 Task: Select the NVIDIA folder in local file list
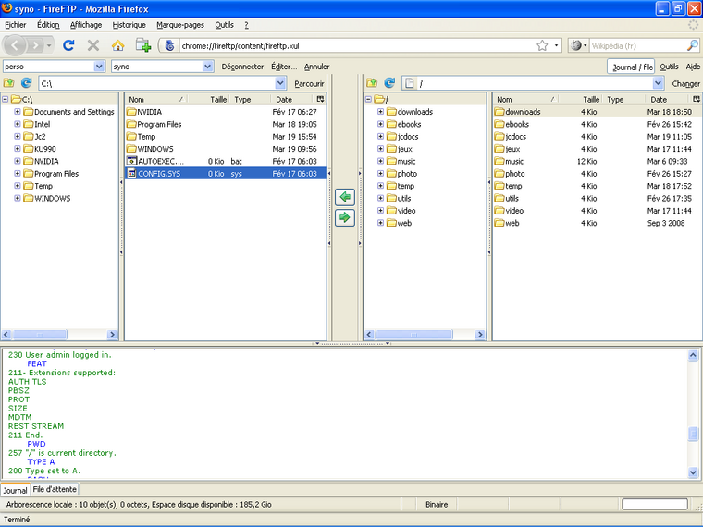[x=226, y=112]
